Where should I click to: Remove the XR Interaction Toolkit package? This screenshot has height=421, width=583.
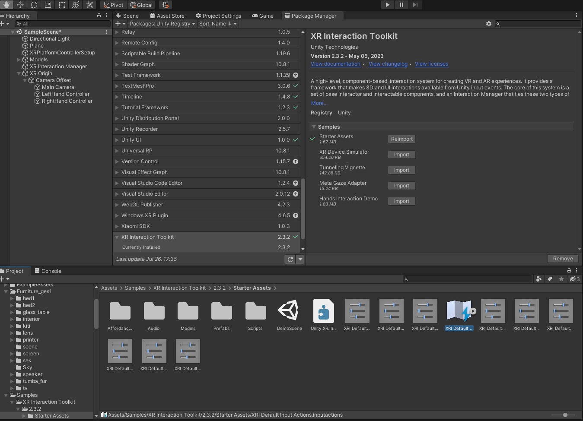[x=563, y=259]
